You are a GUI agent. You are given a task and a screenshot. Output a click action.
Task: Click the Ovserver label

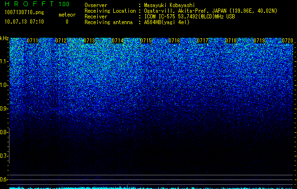96,5
